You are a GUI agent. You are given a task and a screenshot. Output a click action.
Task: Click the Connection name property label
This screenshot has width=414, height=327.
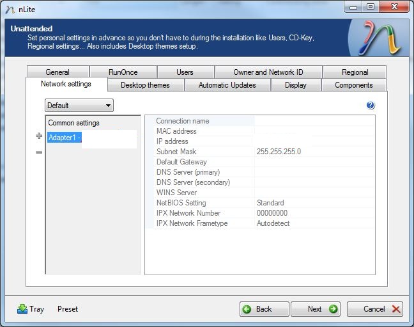(x=183, y=121)
